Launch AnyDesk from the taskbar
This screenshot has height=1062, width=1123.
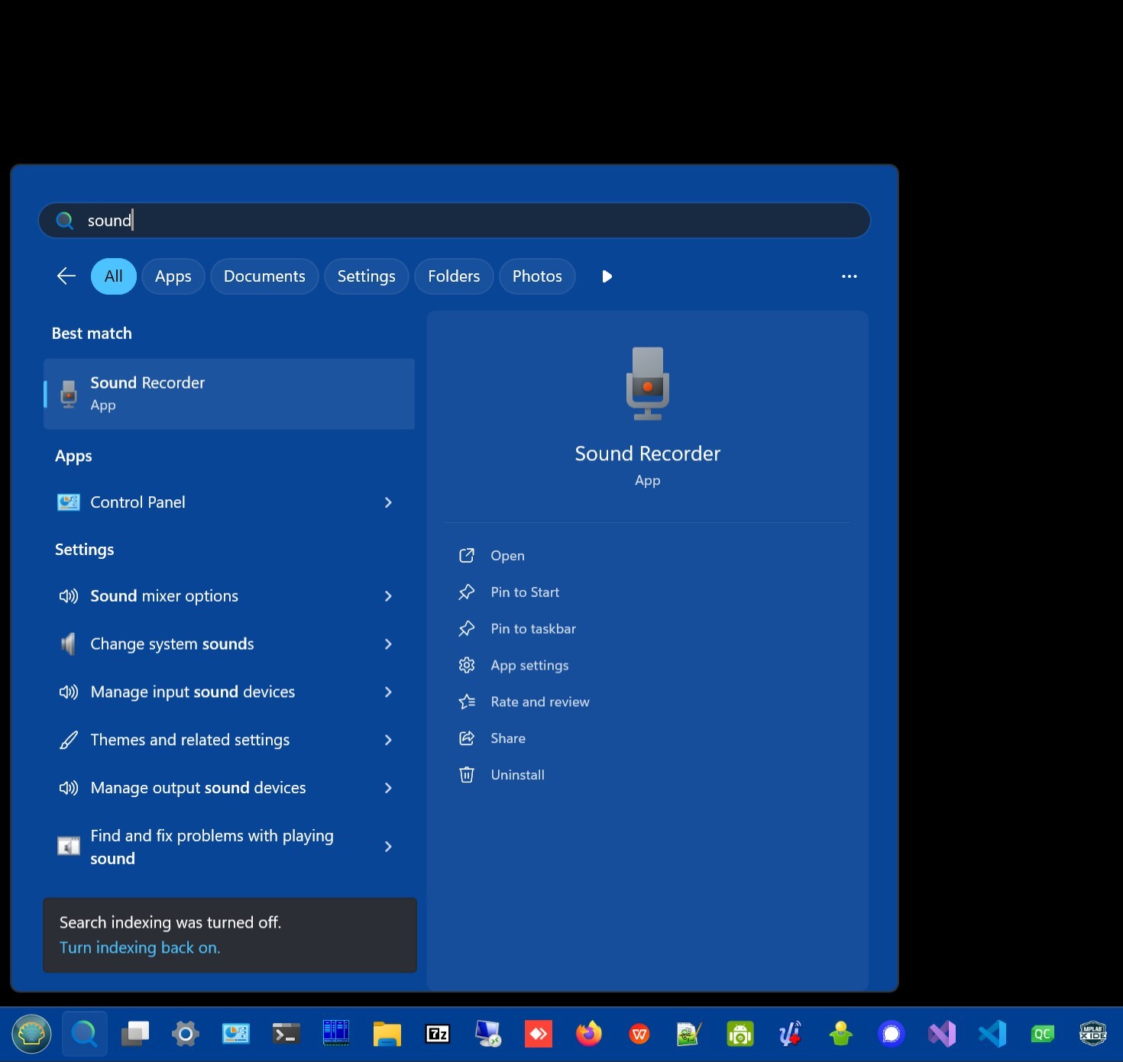(x=539, y=1035)
